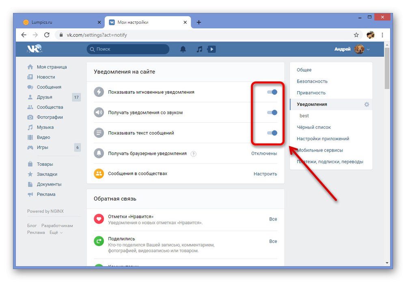Click the video play icon in header
This screenshot has width=406, height=282.
[x=212, y=49]
